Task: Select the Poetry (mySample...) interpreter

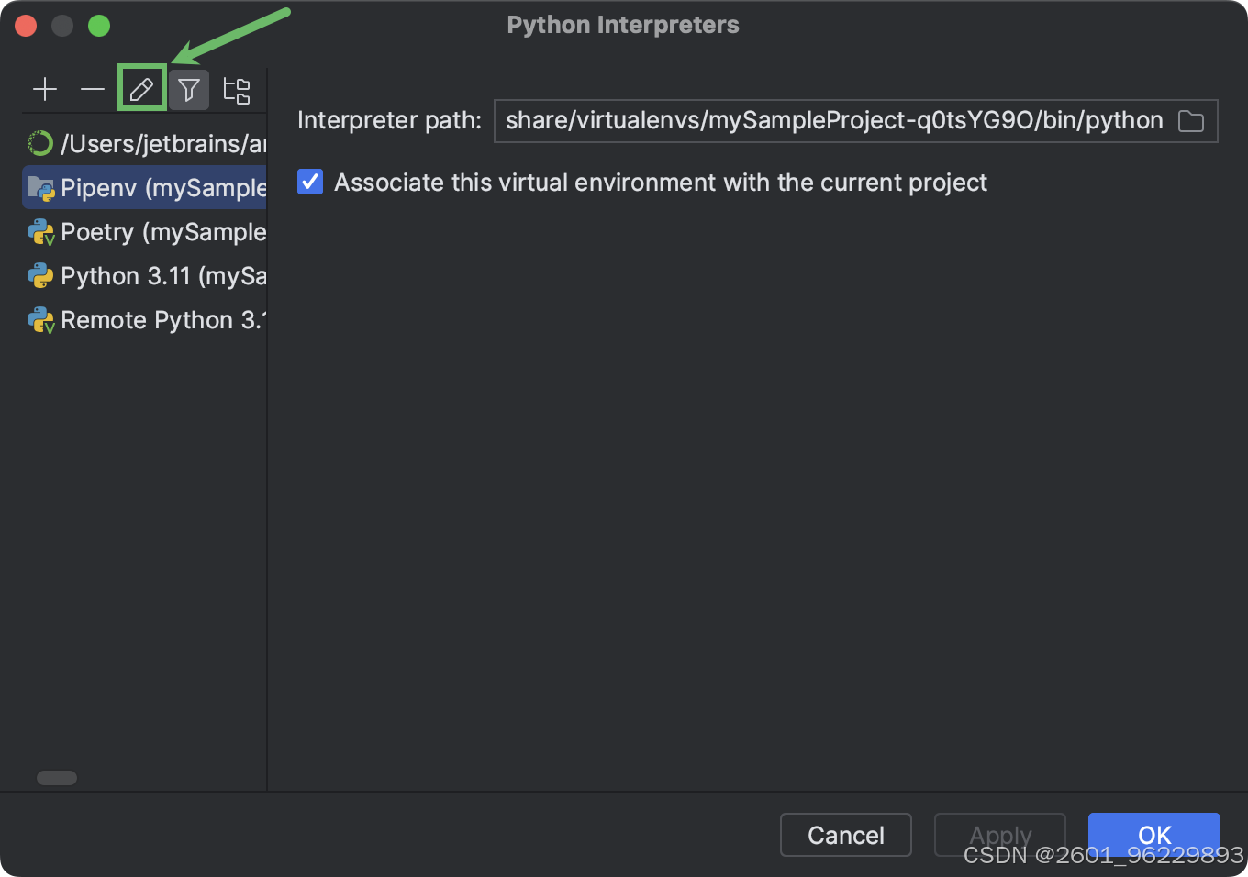Action: pyautogui.click(x=144, y=231)
